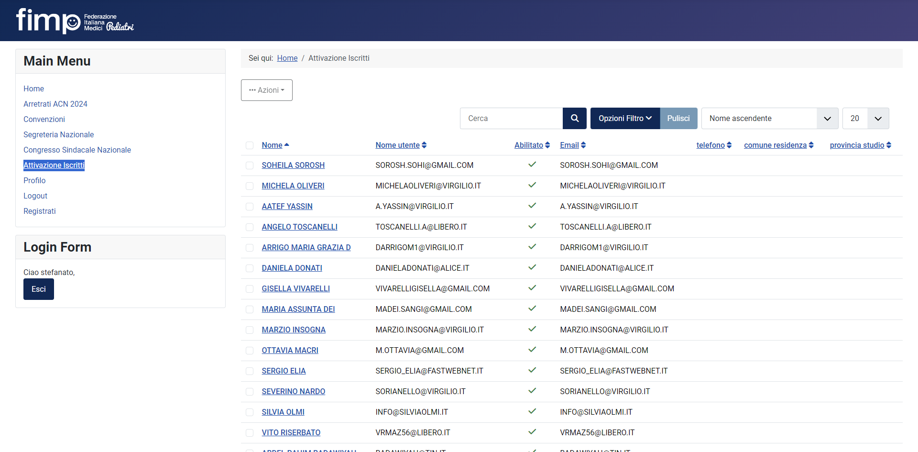Click the FIMP logo in the header

pos(75,21)
